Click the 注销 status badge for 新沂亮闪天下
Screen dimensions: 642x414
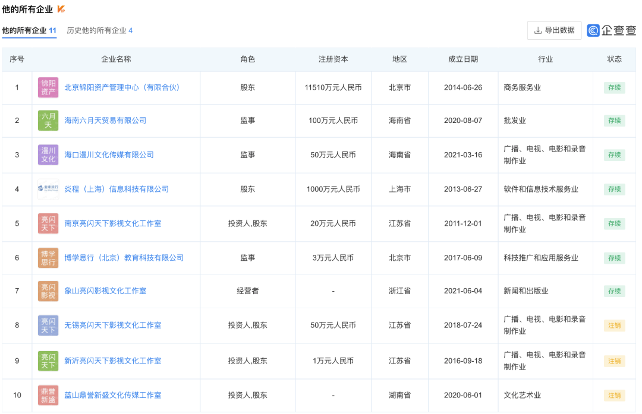tap(614, 361)
